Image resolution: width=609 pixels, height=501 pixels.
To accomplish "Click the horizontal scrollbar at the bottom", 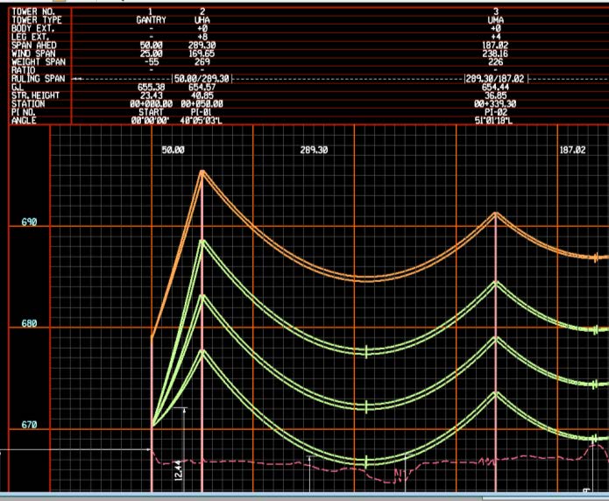I will tap(304, 497).
